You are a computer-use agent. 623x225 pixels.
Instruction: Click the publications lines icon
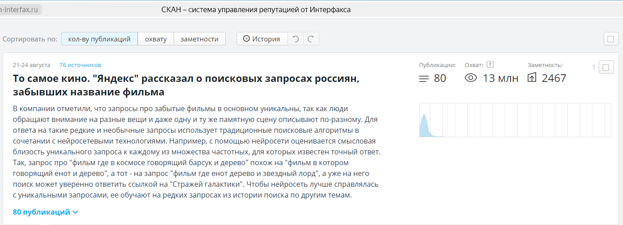click(x=424, y=79)
